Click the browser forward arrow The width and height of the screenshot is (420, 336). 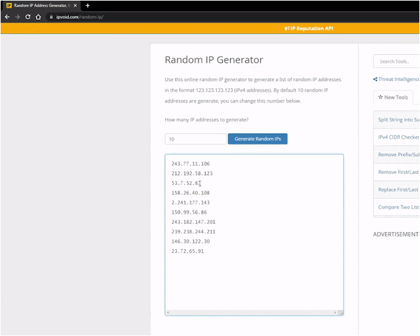tap(18, 17)
